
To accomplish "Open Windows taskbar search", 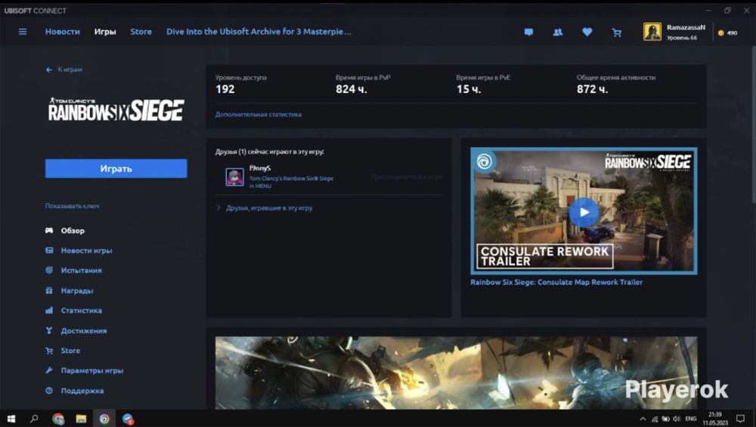I will pos(34,419).
